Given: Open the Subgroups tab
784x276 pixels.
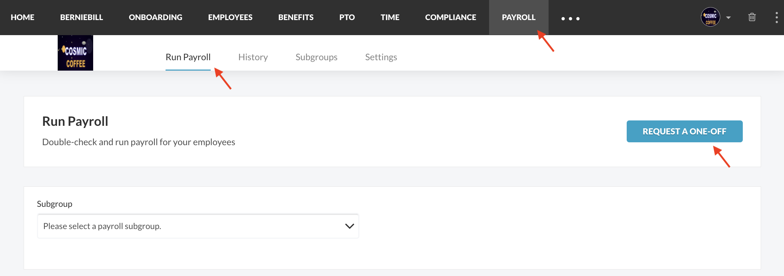Looking at the screenshot, I should pyautogui.click(x=316, y=57).
